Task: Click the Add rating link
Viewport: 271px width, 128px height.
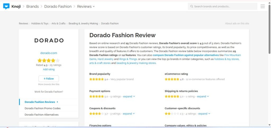Action: (49, 69)
